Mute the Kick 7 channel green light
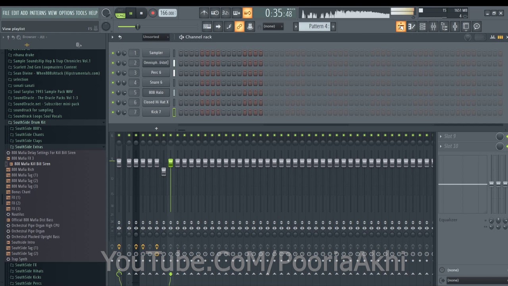 pos(113,112)
